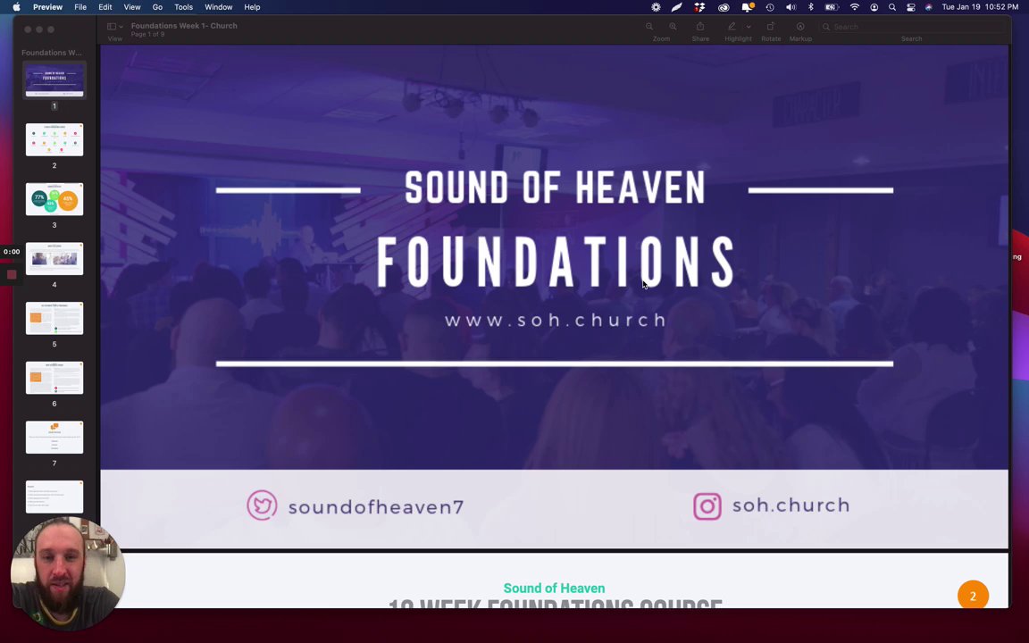The image size is (1029, 643).
Task: Open Siri from the menu bar
Action: [x=928, y=7]
